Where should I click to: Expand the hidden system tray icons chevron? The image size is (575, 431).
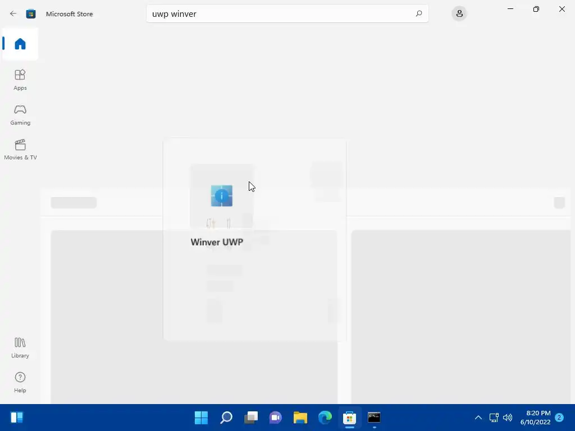478,418
